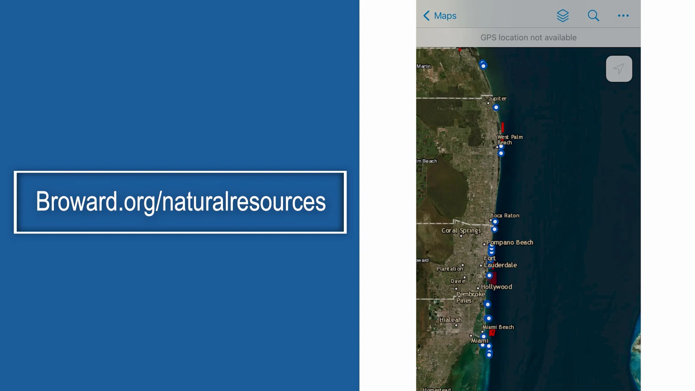This screenshot has height=391, width=695.
Task: Click the Maps back label
Action: coord(445,16)
